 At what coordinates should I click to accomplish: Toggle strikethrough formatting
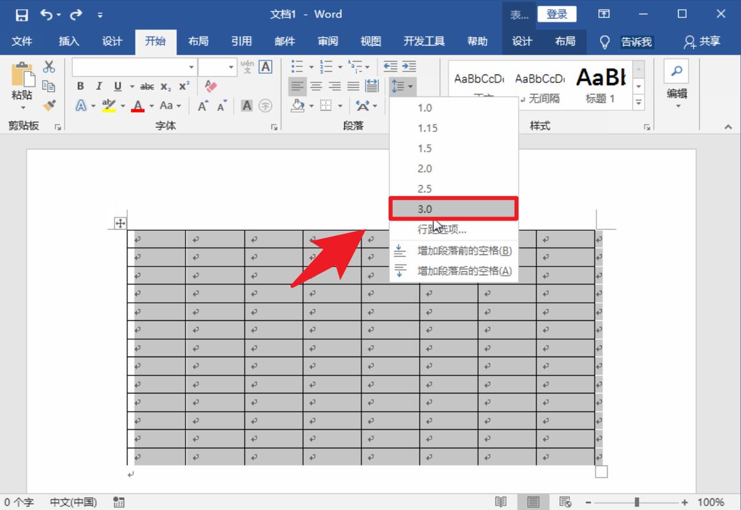tap(147, 86)
